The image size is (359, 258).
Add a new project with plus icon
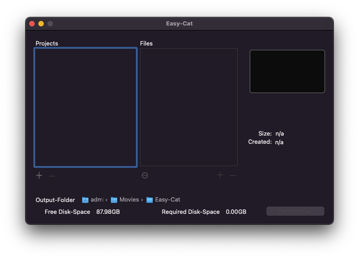pyautogui.click(x=39, y=176)
